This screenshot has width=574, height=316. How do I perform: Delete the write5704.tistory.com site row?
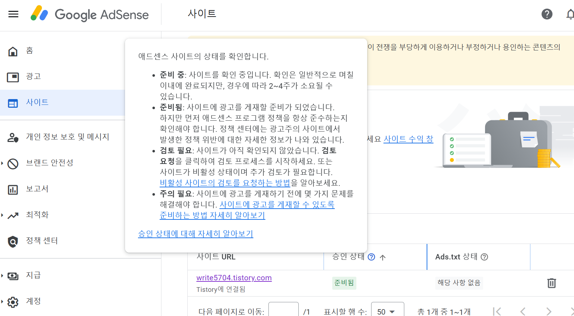[552, 283]
